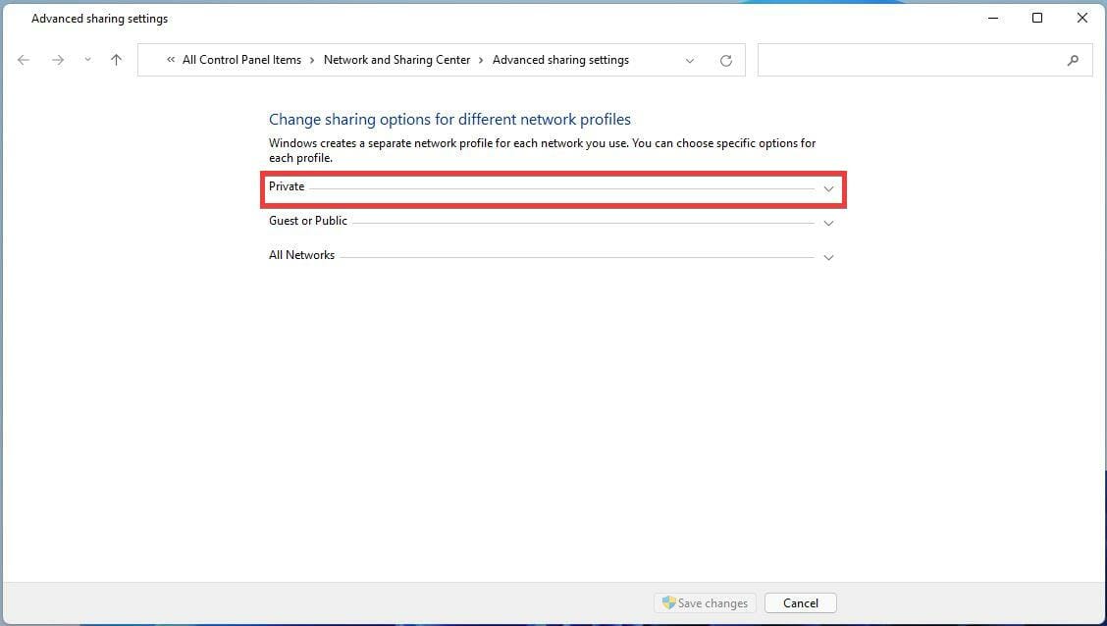Click the up arrow to go up one level
Screen dimensions: 1107x626
[x=116, y=60]
